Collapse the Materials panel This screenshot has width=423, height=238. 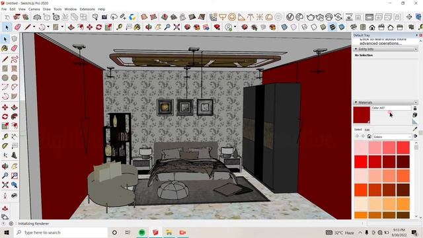click(356, 102)
